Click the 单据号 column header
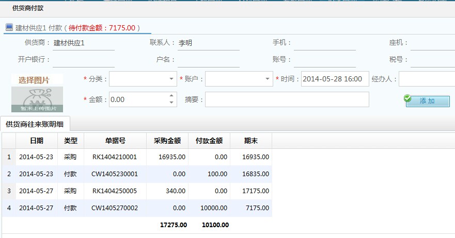Image resolution: width=455 pixels, height=238 pixels. point(115,141)
